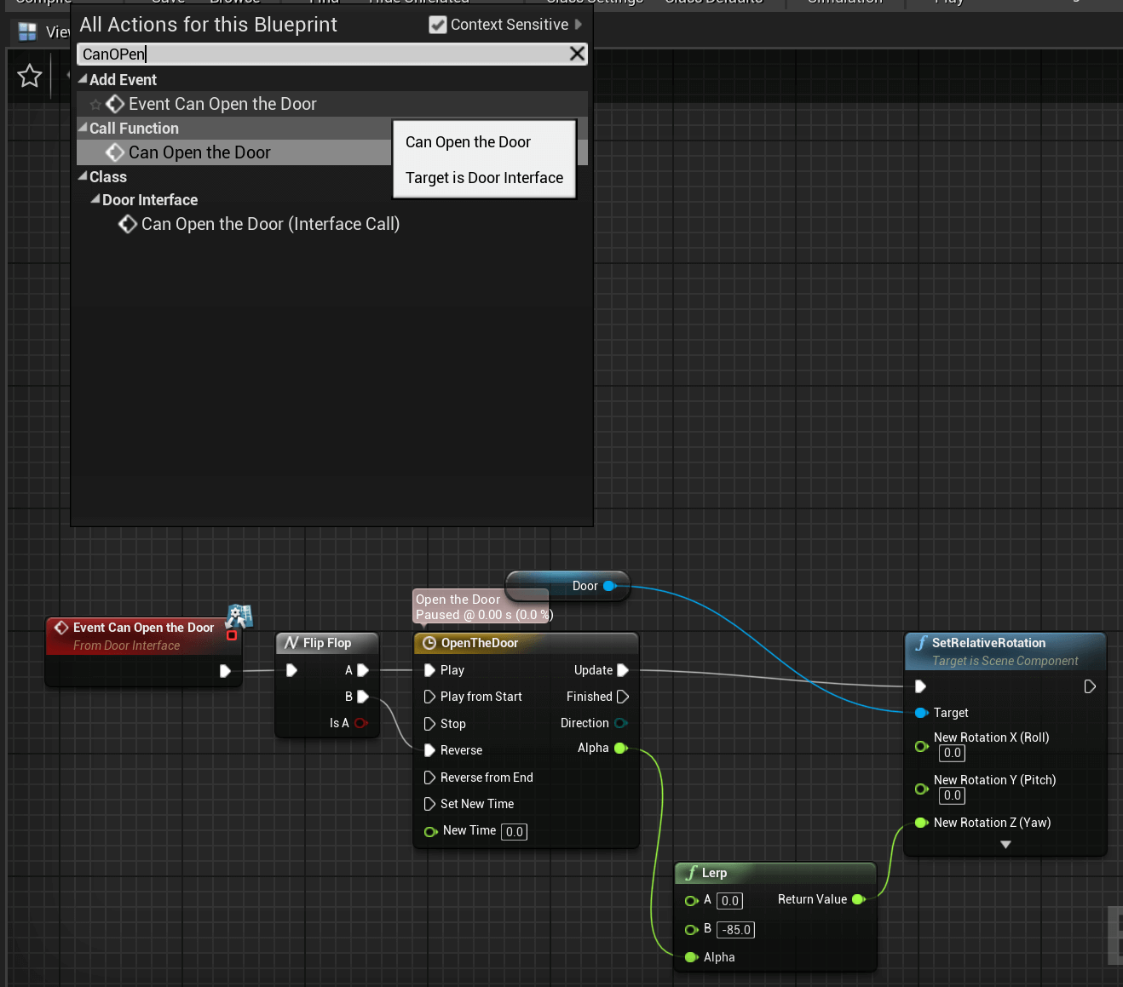The width and height of the screenshot is (1123, 987).
Task: Edit Lerp B value -85.0
Action: pos(735,930)
